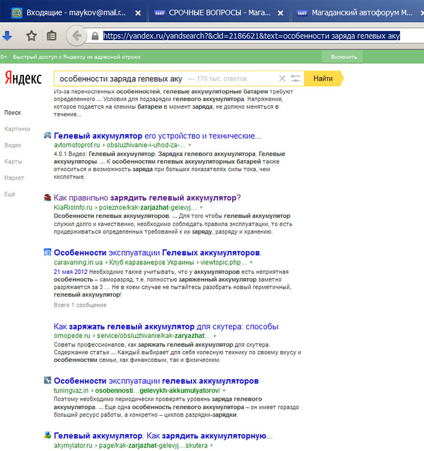Screen dimensions: 424x451
Task: Select Видео in the left sidebar
Action: click(13, 145)
